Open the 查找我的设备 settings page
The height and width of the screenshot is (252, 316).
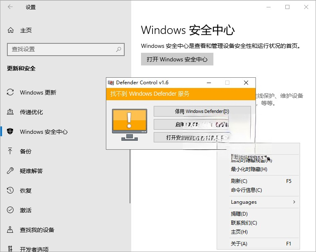tap(37, 229)
